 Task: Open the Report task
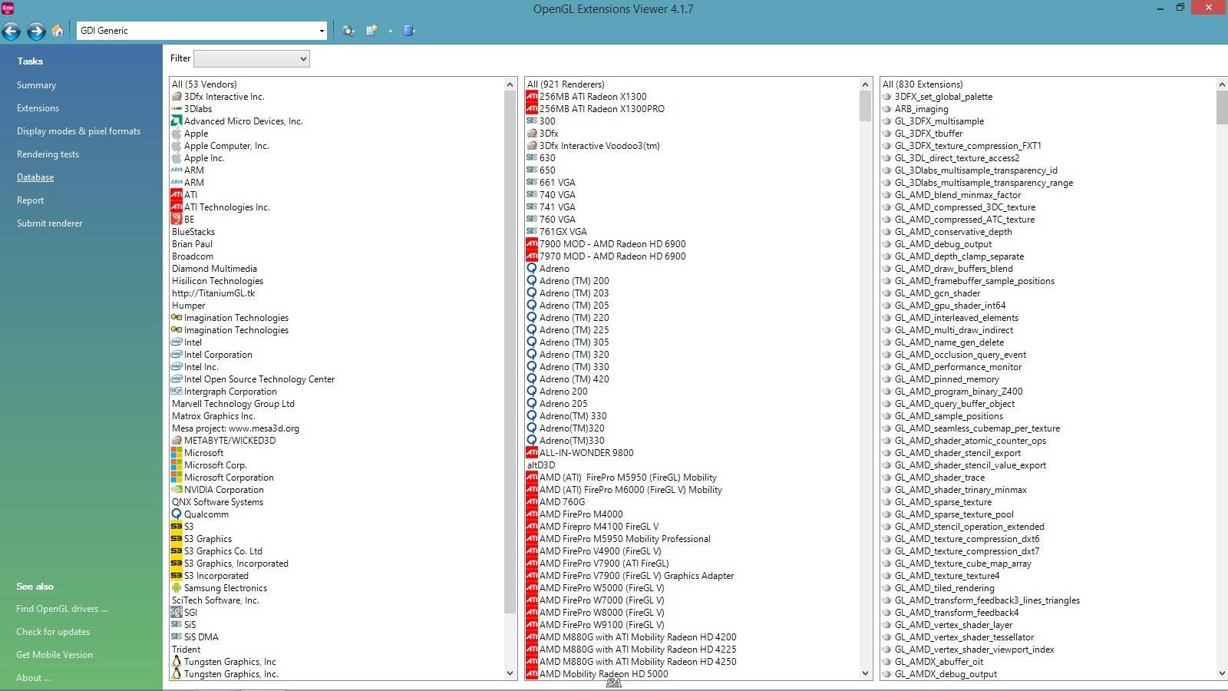tap(30, 200)
